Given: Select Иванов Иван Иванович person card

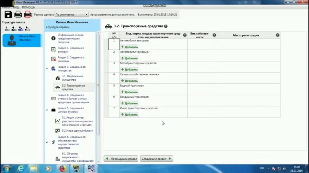Looking at the screenshot, I should click(22, 40).
